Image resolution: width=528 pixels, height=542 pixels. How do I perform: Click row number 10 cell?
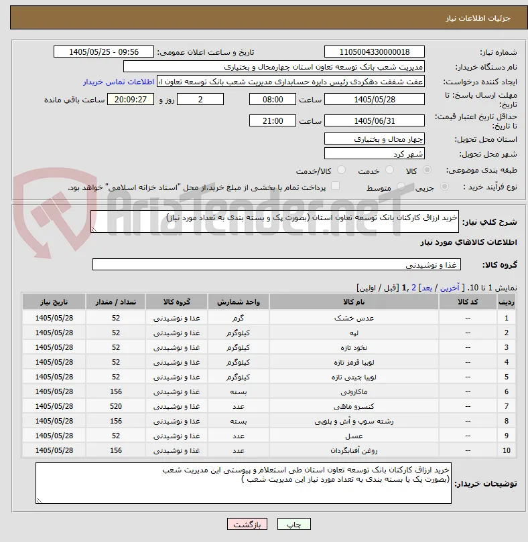506,450
